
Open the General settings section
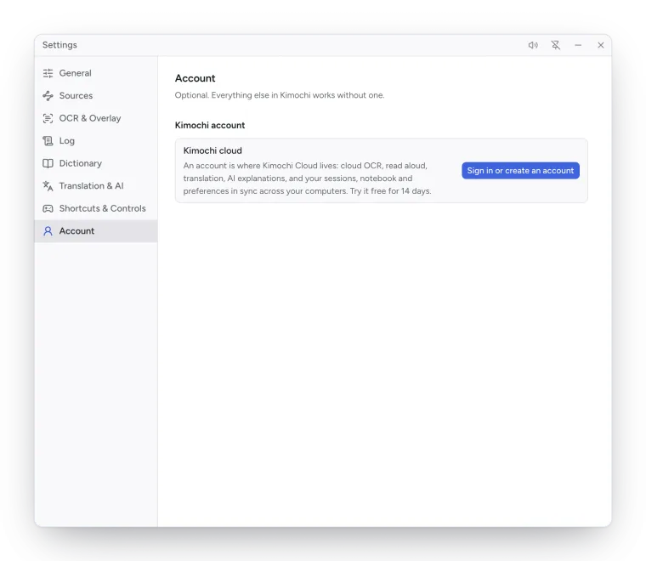[x=96, y=73]
